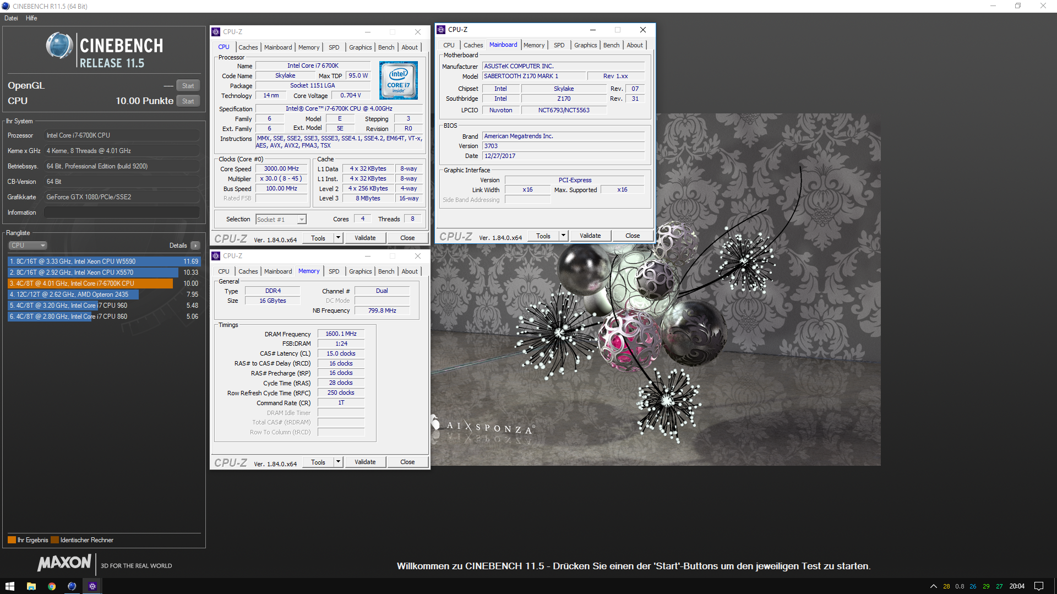Image resolution: width=1057 pixels, height=594 pixels.
Task: Switch to SPD tab in top-left CPU-Z
Action: (334, 47)
